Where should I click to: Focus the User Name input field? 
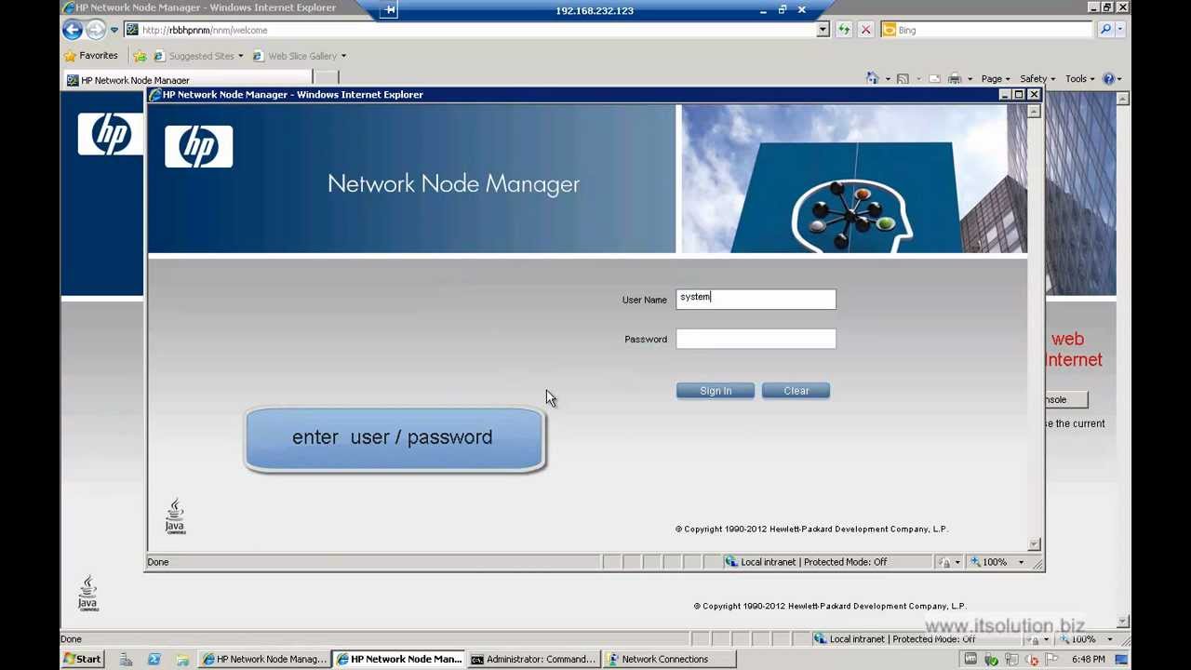pos(756,299)
